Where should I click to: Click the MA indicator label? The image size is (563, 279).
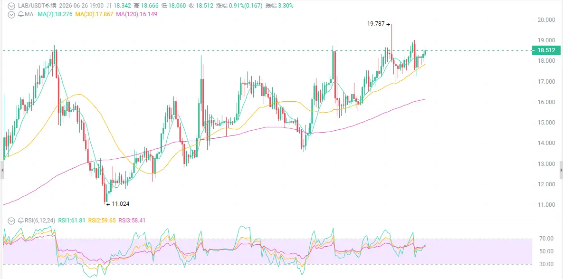point(29,14)
